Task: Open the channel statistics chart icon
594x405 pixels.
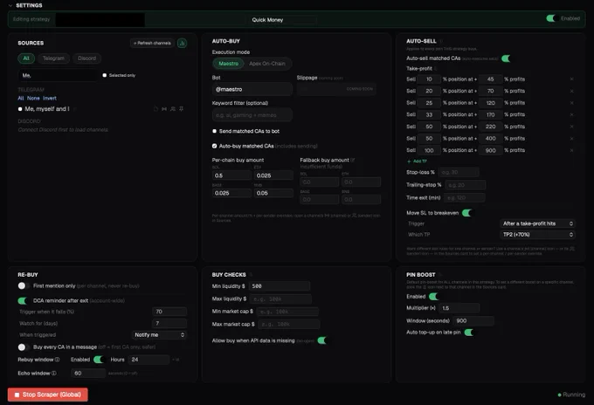Action: (182, 43)
